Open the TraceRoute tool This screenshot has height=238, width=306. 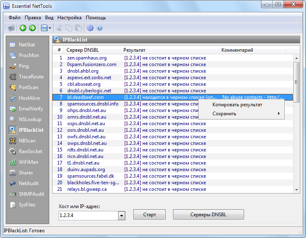point(27,77)
